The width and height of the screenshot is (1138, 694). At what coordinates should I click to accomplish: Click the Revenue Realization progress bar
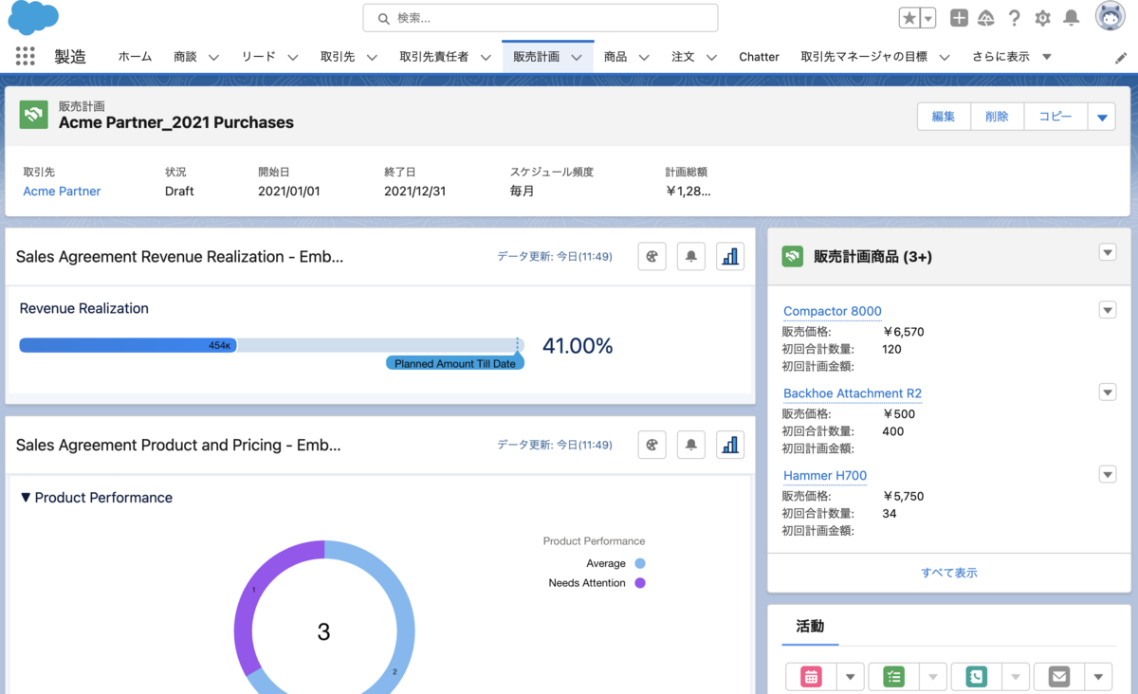(x=269, y=344)
